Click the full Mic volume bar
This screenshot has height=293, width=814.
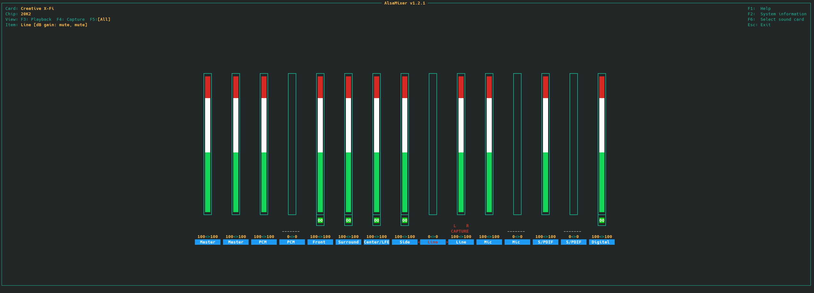(489, 144)
